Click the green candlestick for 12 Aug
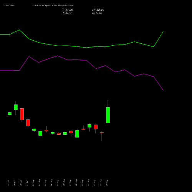Image resolution: width=192 pixels, height=192 pixels. point(77,134)
